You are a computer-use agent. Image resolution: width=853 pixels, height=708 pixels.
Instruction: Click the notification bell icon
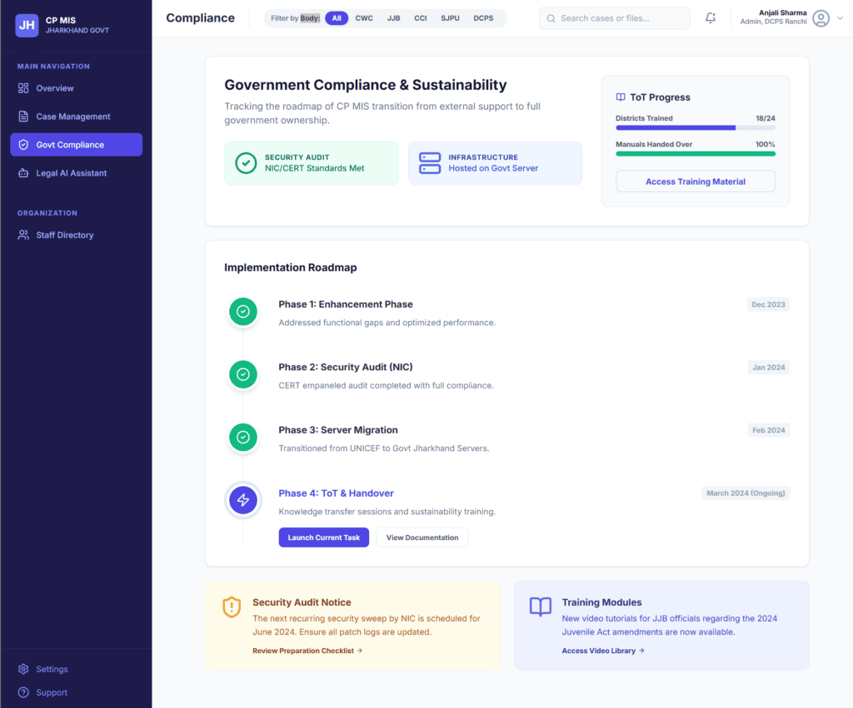click(711, 18)
